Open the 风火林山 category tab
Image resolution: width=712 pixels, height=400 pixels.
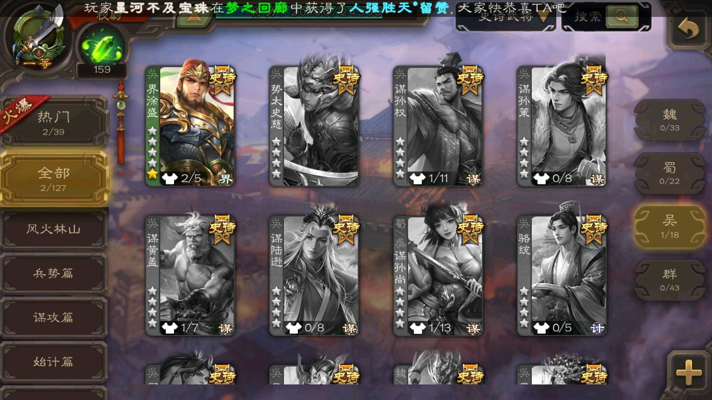53,229
